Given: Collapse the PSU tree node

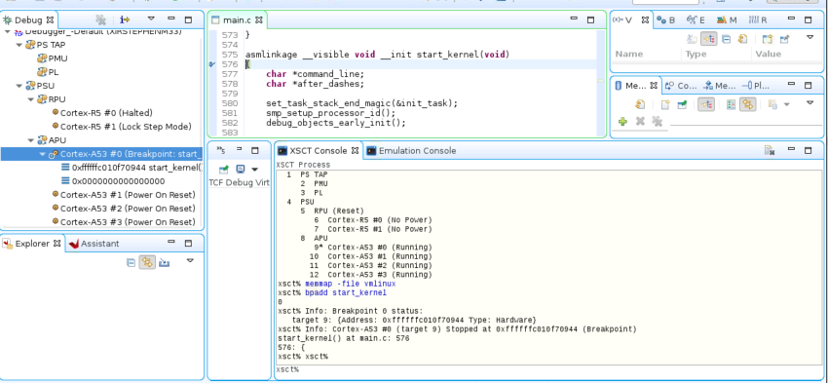Looking at the screenshot, I should point(19,86).
